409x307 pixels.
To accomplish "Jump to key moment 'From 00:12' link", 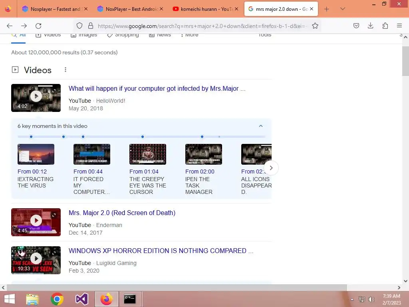I will point(32,171).
